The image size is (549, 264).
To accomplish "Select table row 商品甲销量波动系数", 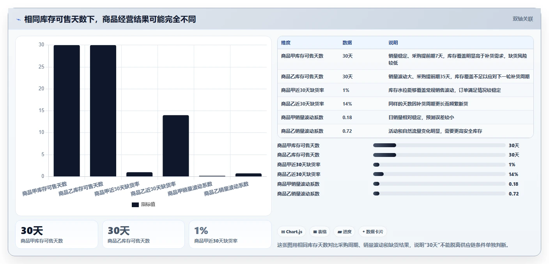I will pyautogui.click(x=405, y=117).
